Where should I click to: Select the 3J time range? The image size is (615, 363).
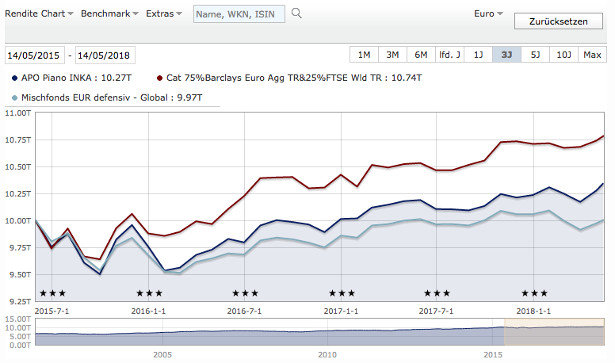506,55
